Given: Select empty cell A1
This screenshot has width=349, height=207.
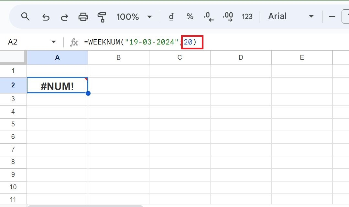Looking at the screenshot, I should point(58,71).
